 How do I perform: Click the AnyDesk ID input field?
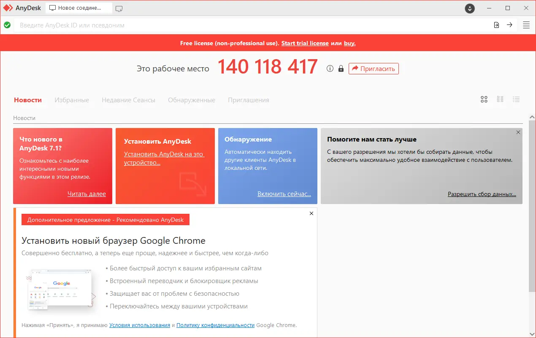(252, 25)
